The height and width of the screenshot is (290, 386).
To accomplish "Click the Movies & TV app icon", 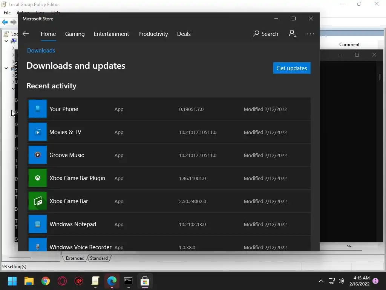I will tap(38, 132).
